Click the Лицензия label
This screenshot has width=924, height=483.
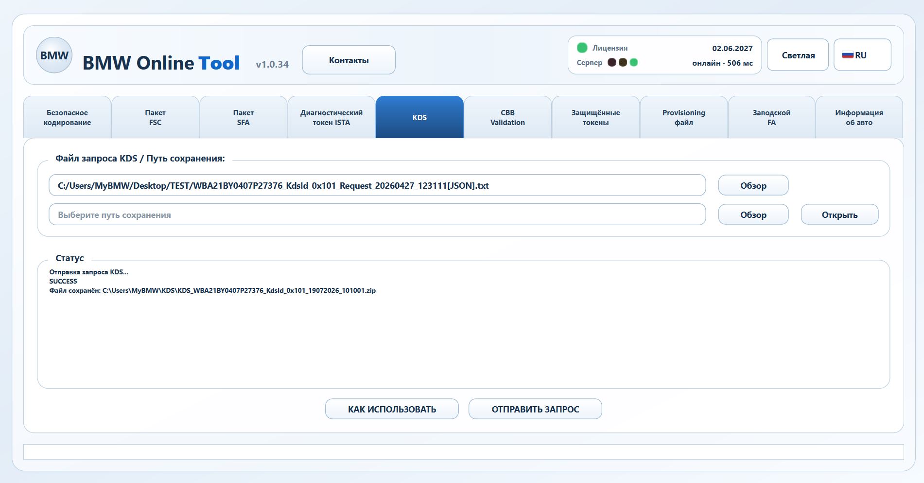tap(610, 48)
